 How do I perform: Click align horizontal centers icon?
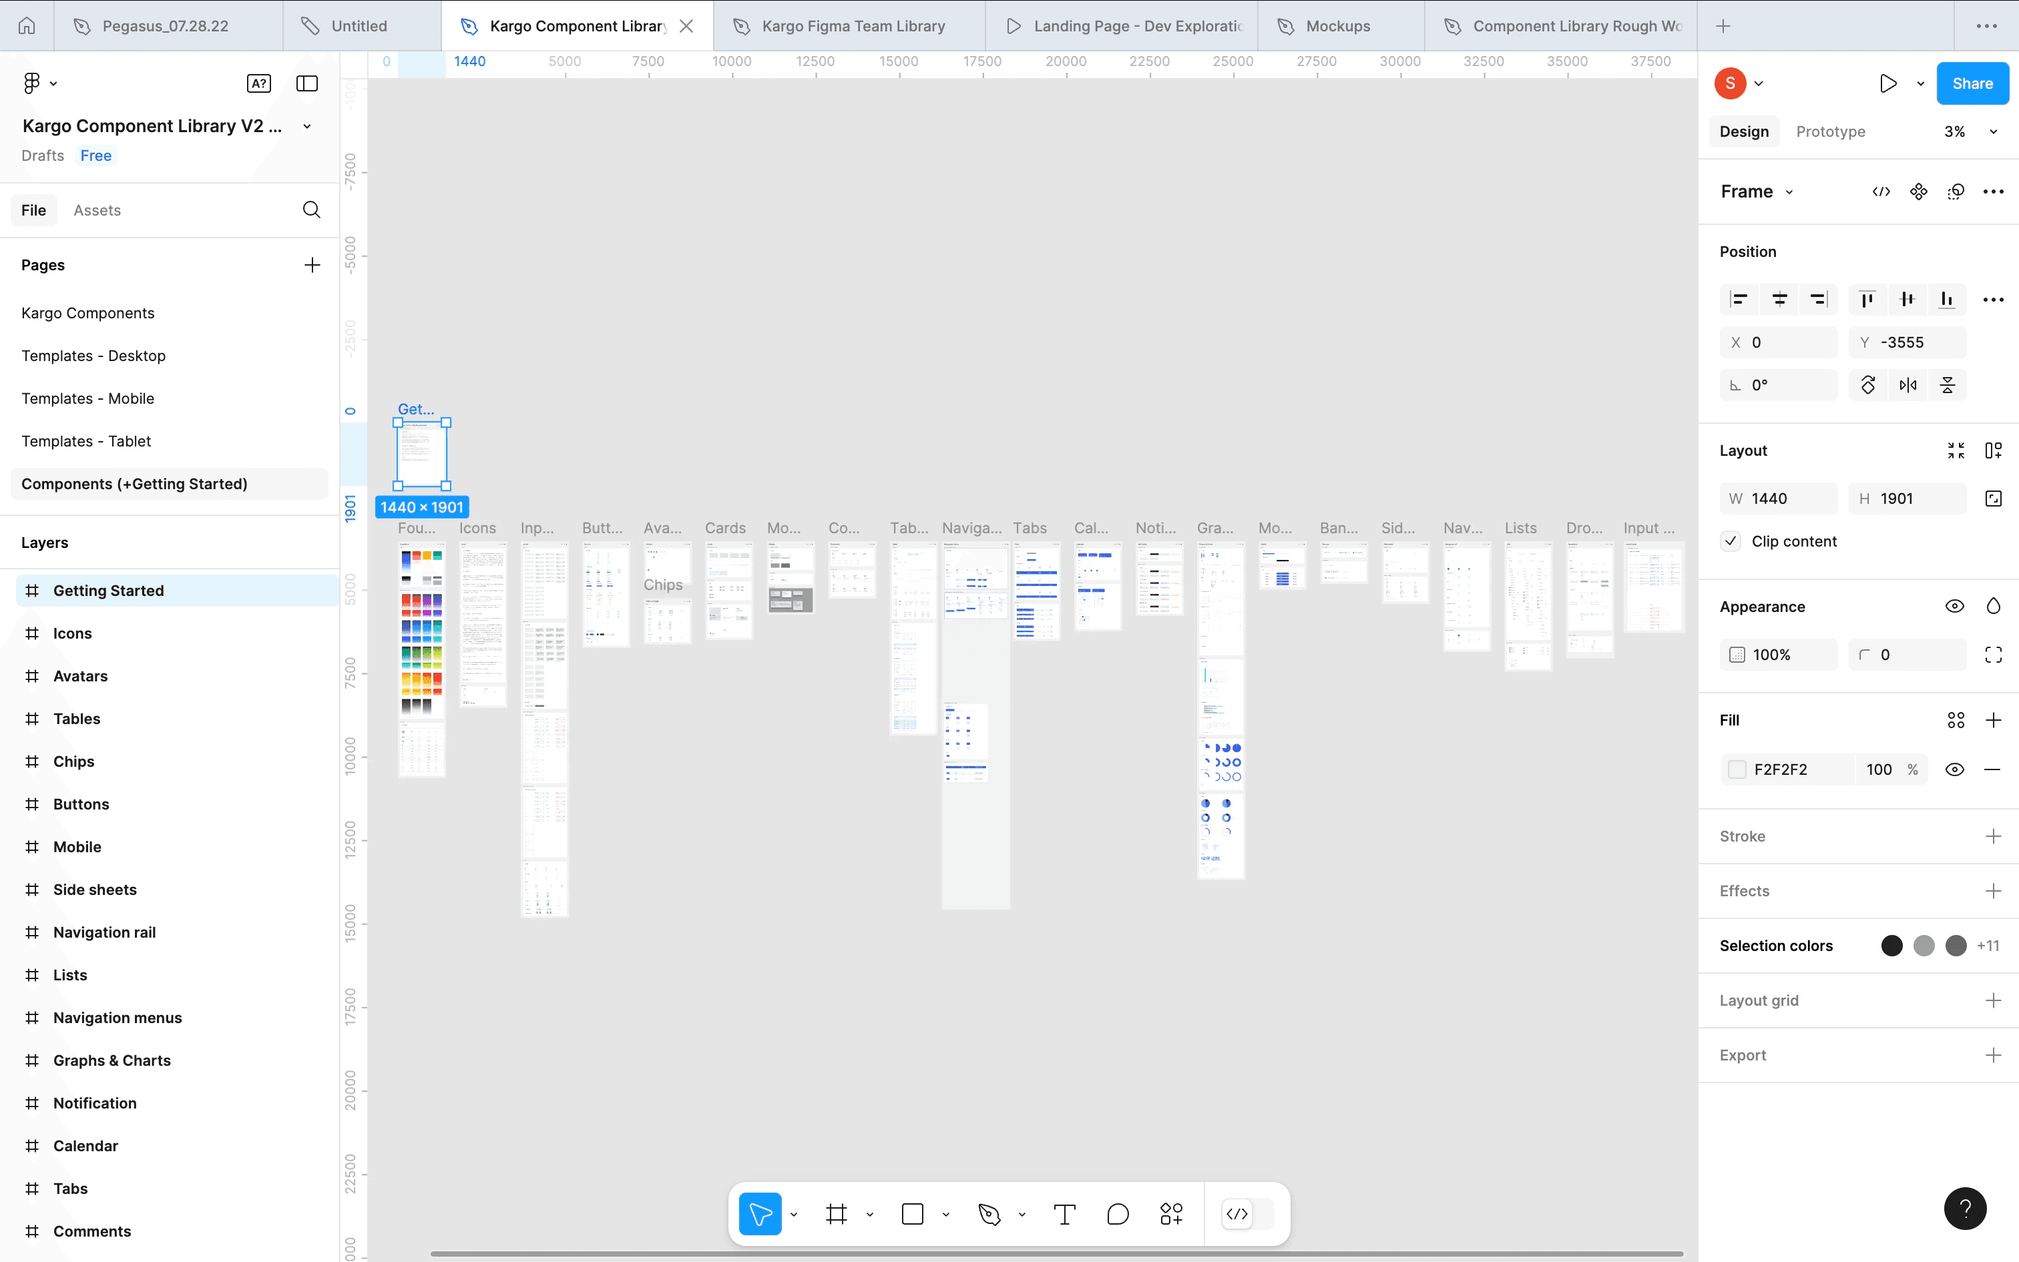(1779, 300)
